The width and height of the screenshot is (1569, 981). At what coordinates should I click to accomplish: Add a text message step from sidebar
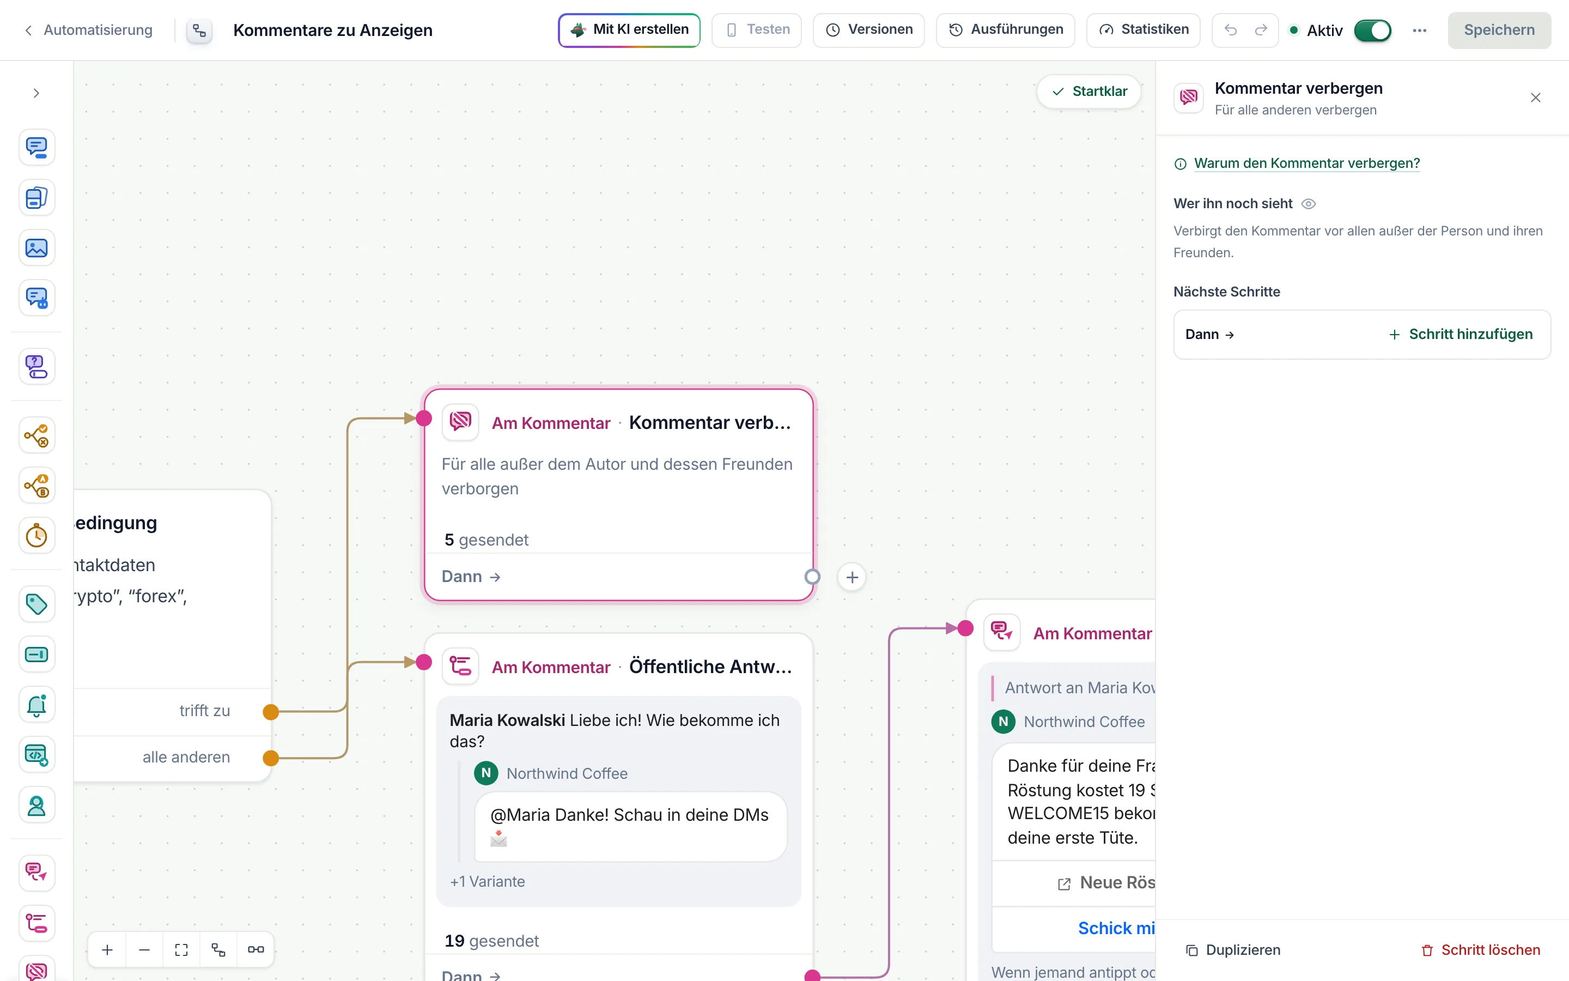tap(37, 147)
